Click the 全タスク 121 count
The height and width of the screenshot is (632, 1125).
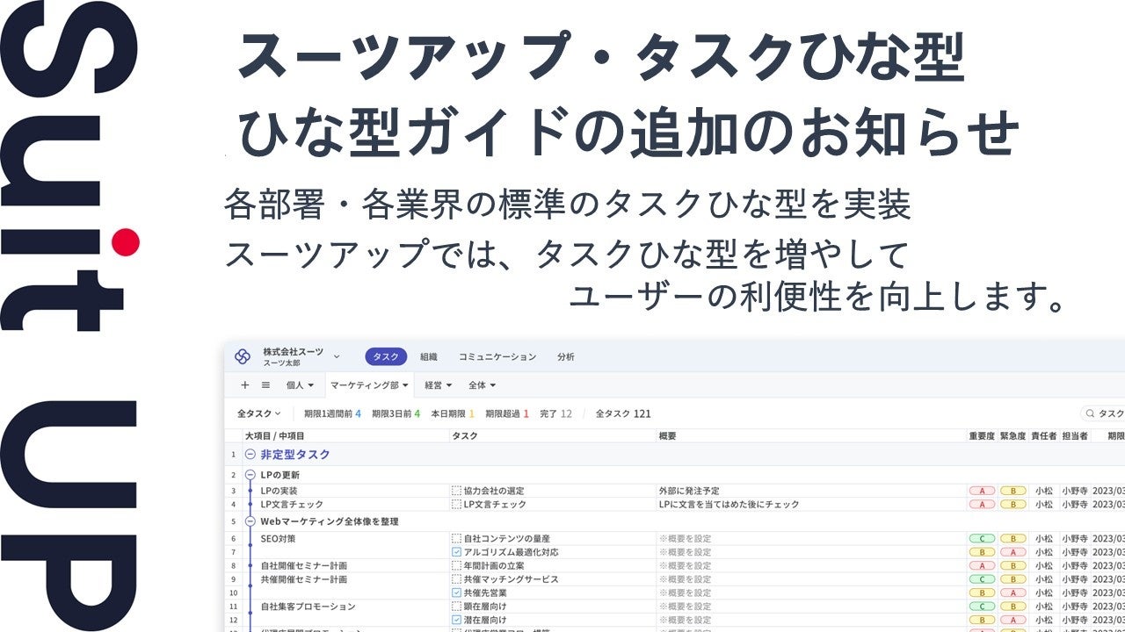pos(623,413)
